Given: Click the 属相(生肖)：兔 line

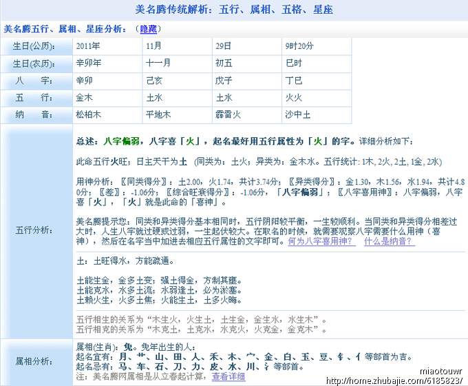Looking at the screenshot, I should [136, 347].
